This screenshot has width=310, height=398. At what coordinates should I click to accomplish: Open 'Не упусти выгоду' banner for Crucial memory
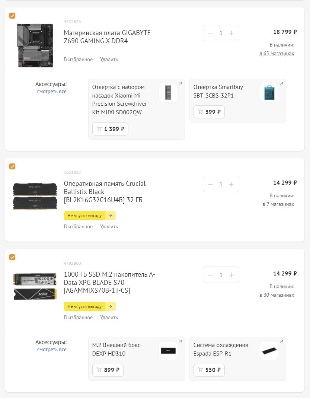click(89, 216)
